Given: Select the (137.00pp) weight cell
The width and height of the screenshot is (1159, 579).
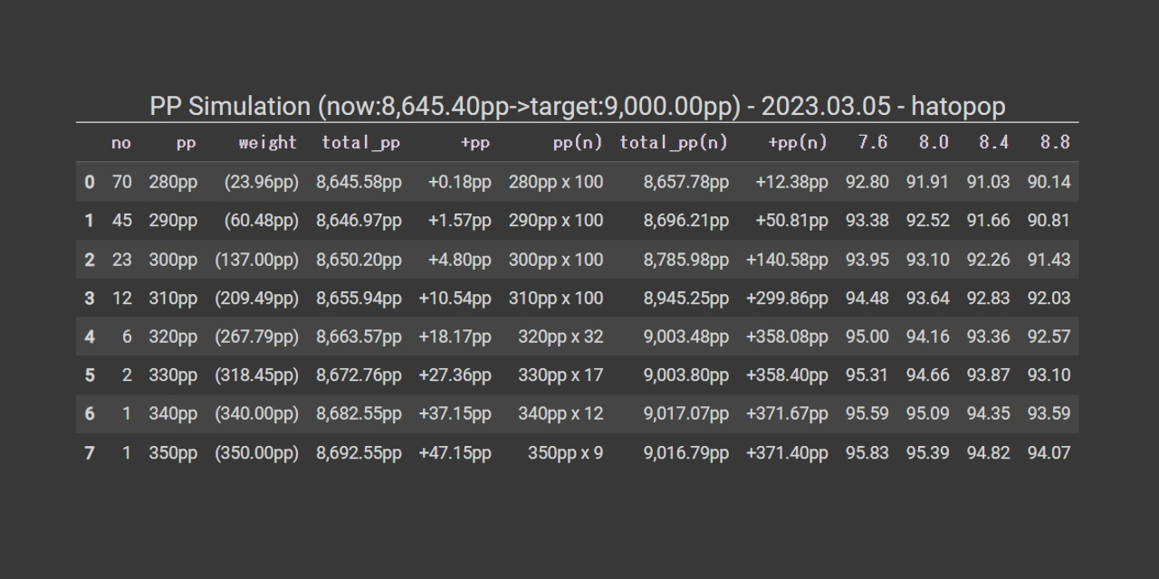Looking at the screenshot, I should coord(256,260).
